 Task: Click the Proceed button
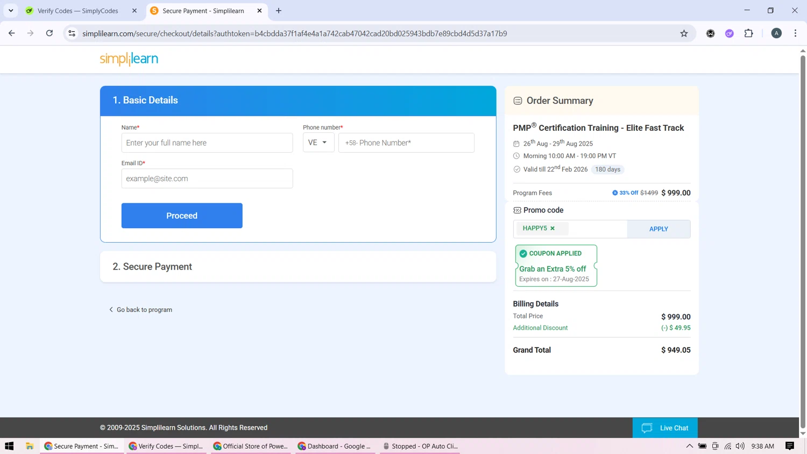coord(182,216)
